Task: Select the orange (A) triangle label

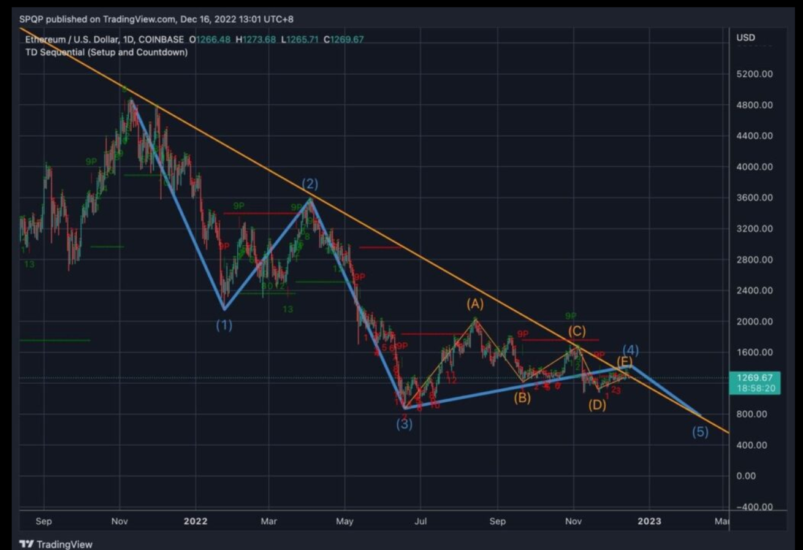Action: [475, 304]
